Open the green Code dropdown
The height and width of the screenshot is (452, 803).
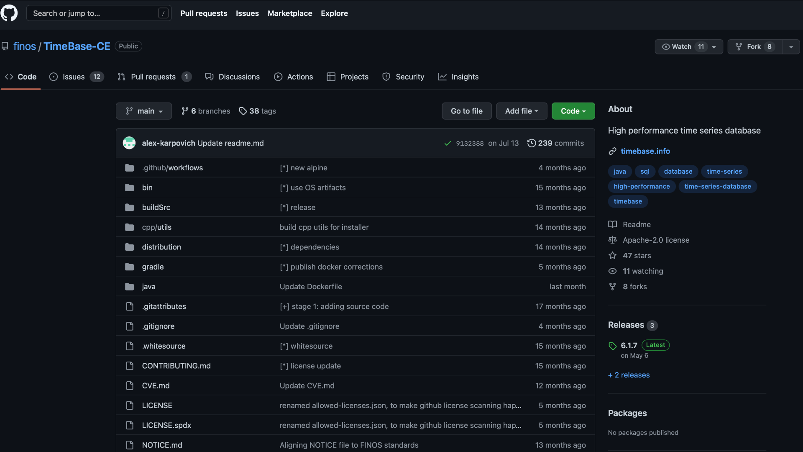573,111
